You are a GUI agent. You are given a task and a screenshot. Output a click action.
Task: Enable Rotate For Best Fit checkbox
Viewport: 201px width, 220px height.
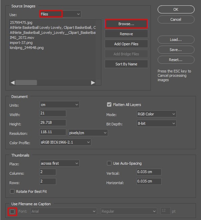(12, 191)
